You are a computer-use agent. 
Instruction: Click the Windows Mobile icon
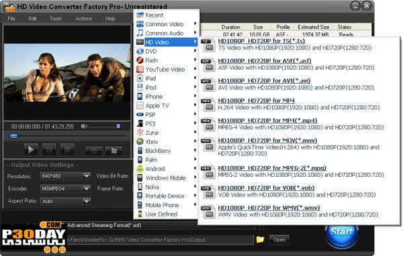click(x=140, y=178)
